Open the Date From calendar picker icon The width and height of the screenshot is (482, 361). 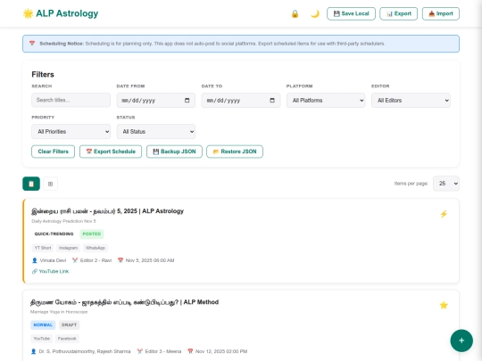[x=187, y=101]
